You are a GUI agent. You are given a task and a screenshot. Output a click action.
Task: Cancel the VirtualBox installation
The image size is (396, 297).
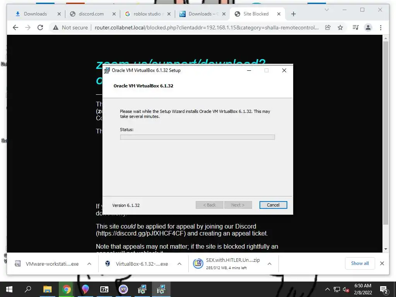point(273,205)
